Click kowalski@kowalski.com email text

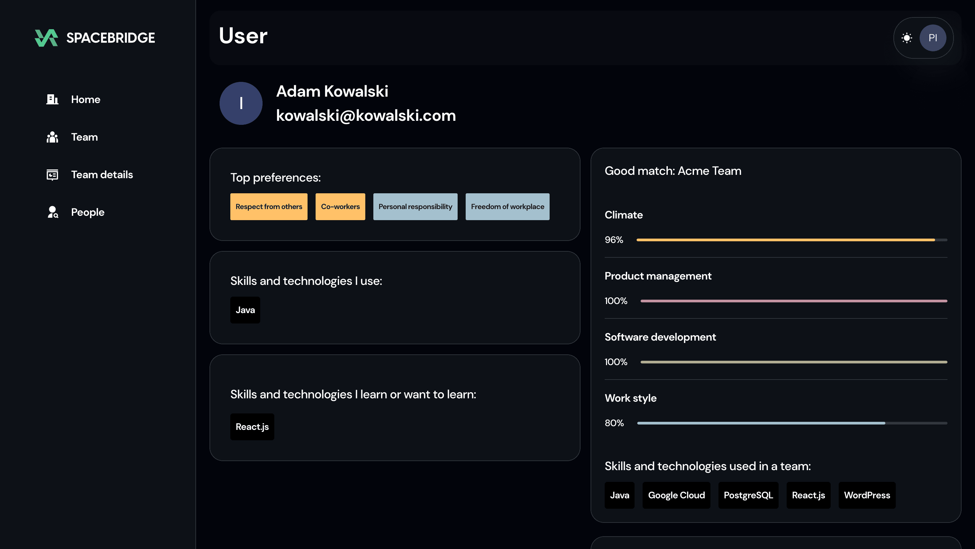click(x=366, y=115)
